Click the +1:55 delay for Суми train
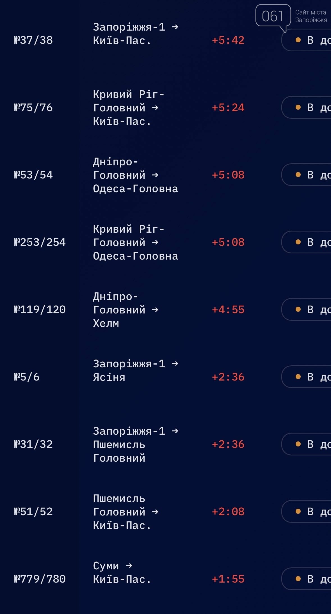 228,579
